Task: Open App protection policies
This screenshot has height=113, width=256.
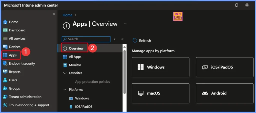Action: pyautogui.click(x=92, y=82)
